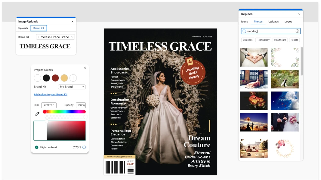Filter photos by Business category
Image resolution: width=321 pixels, height=180 pixels.
[248, 40]
